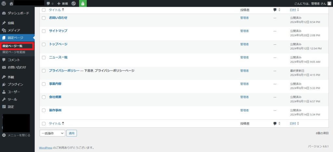Screen dimensions: 333x152
Task: Open the 一括操作 bulk actions dropdown
Action: (52, 133)
